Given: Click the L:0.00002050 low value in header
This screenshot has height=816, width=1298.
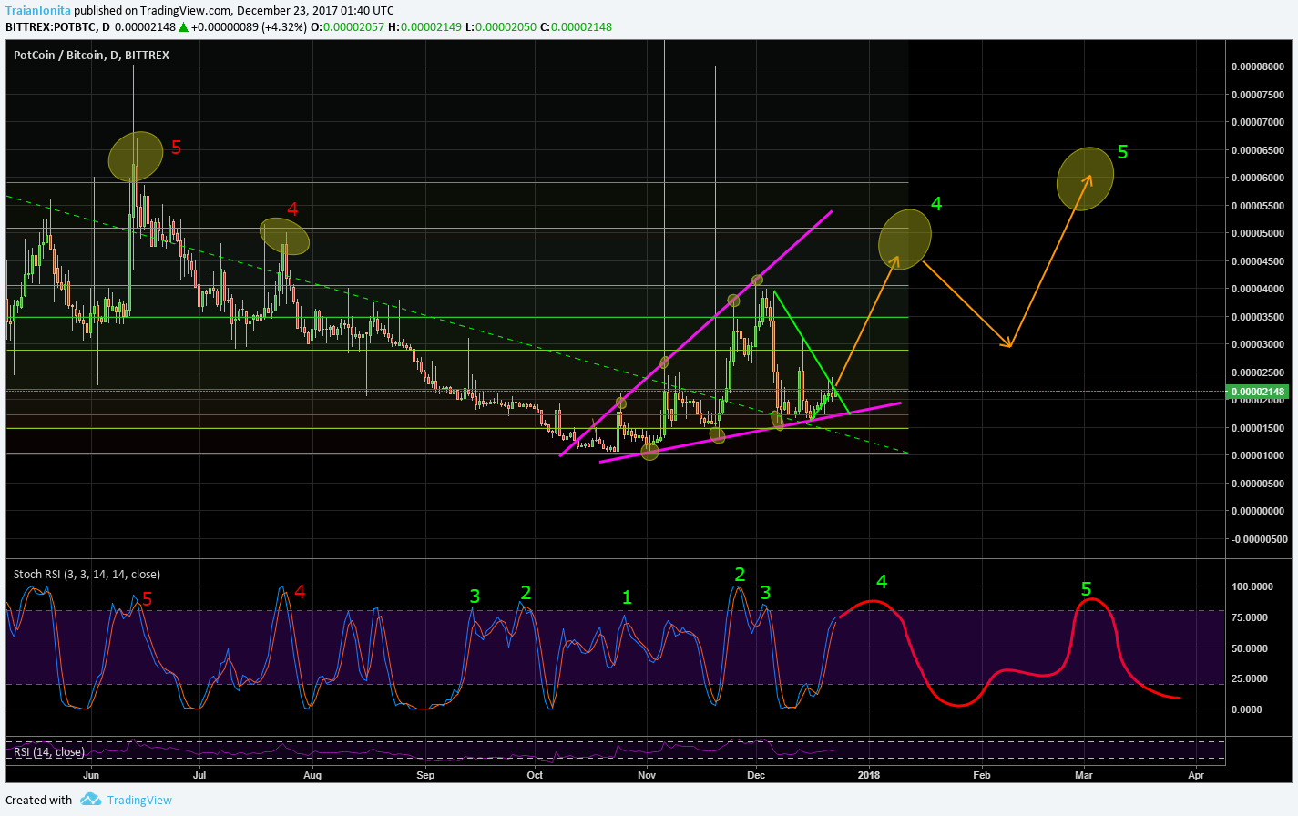Looking at the screenshot, I should point(500,26).
